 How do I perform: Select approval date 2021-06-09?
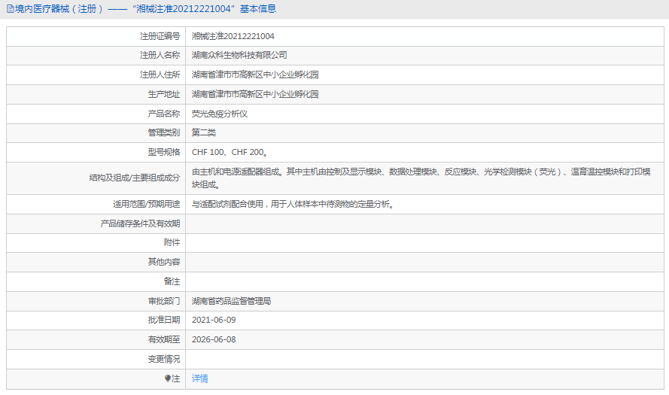[x=214, y=320]
